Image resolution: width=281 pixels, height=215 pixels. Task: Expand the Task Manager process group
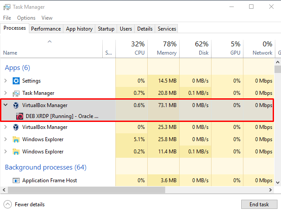point(6,93)
